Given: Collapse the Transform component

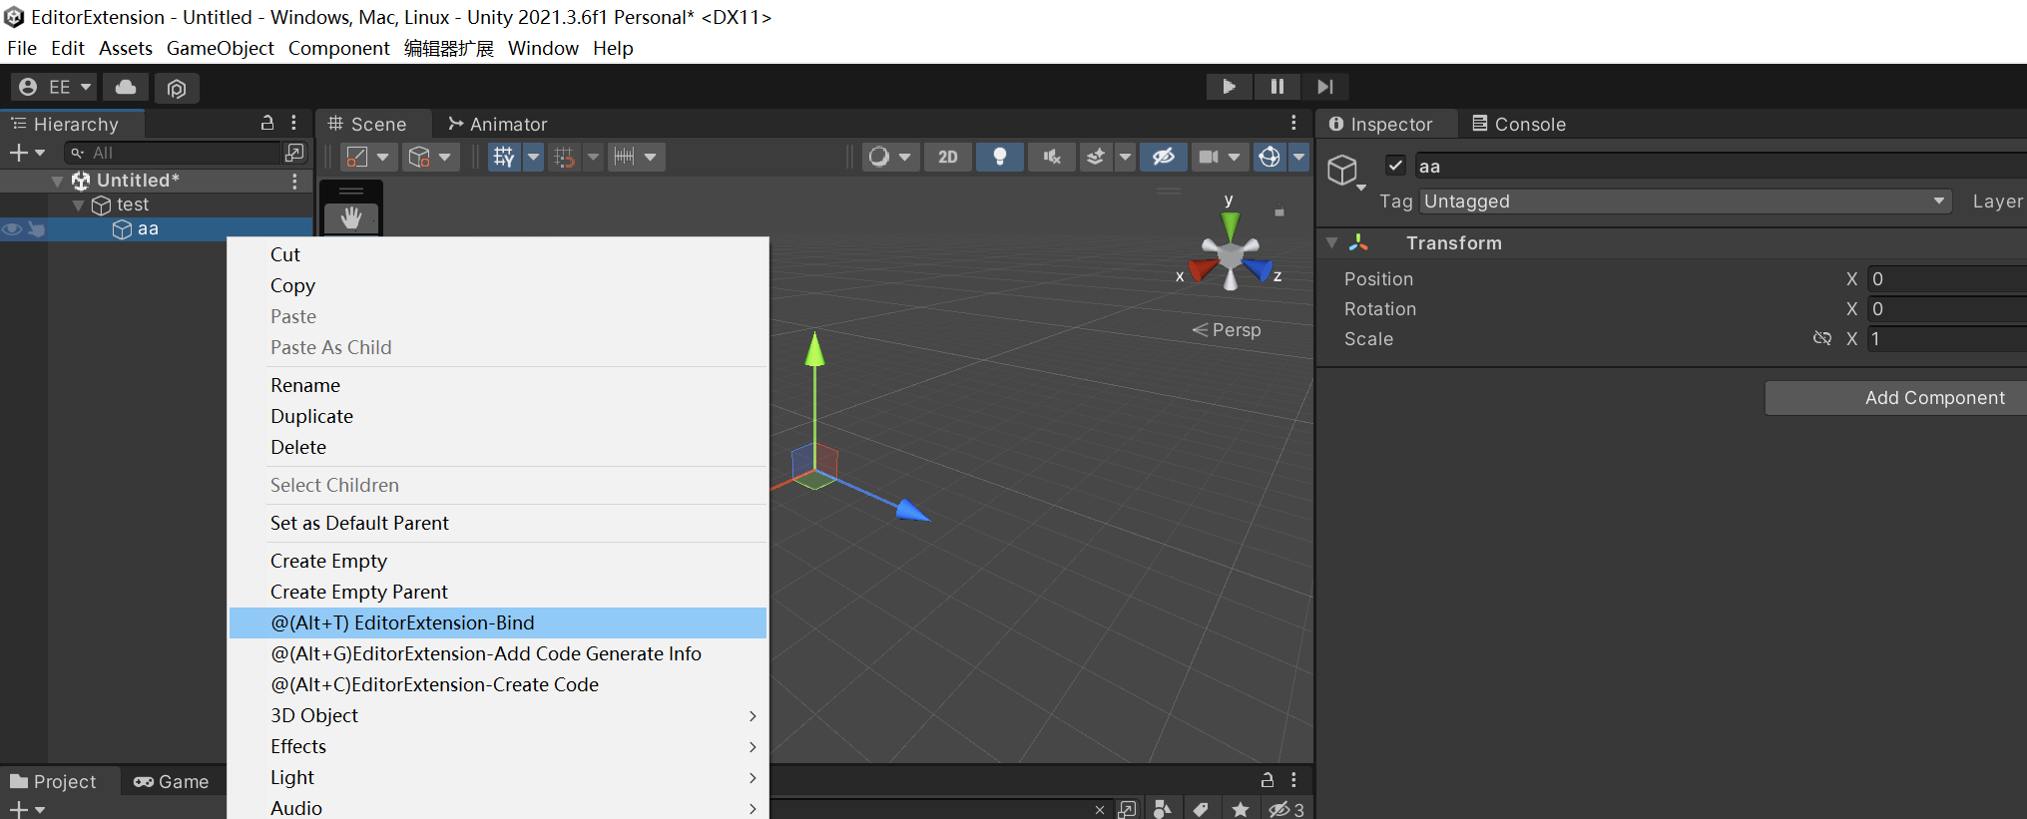Looking at the screenshot, I should click(x=1331, y=242).
